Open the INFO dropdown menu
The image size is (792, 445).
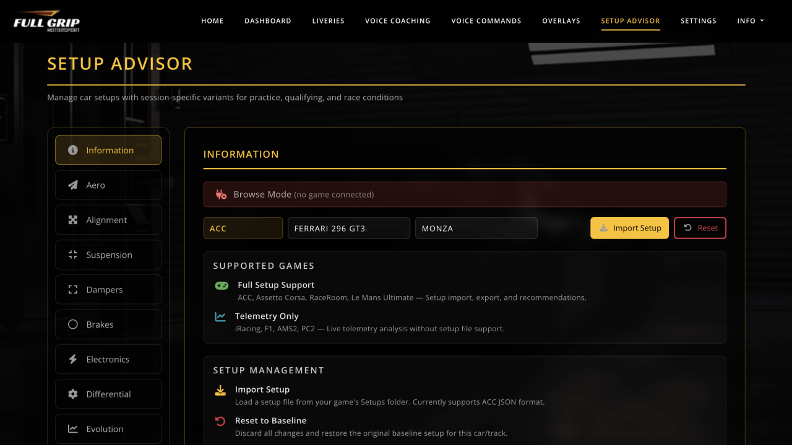pos(750,20)
